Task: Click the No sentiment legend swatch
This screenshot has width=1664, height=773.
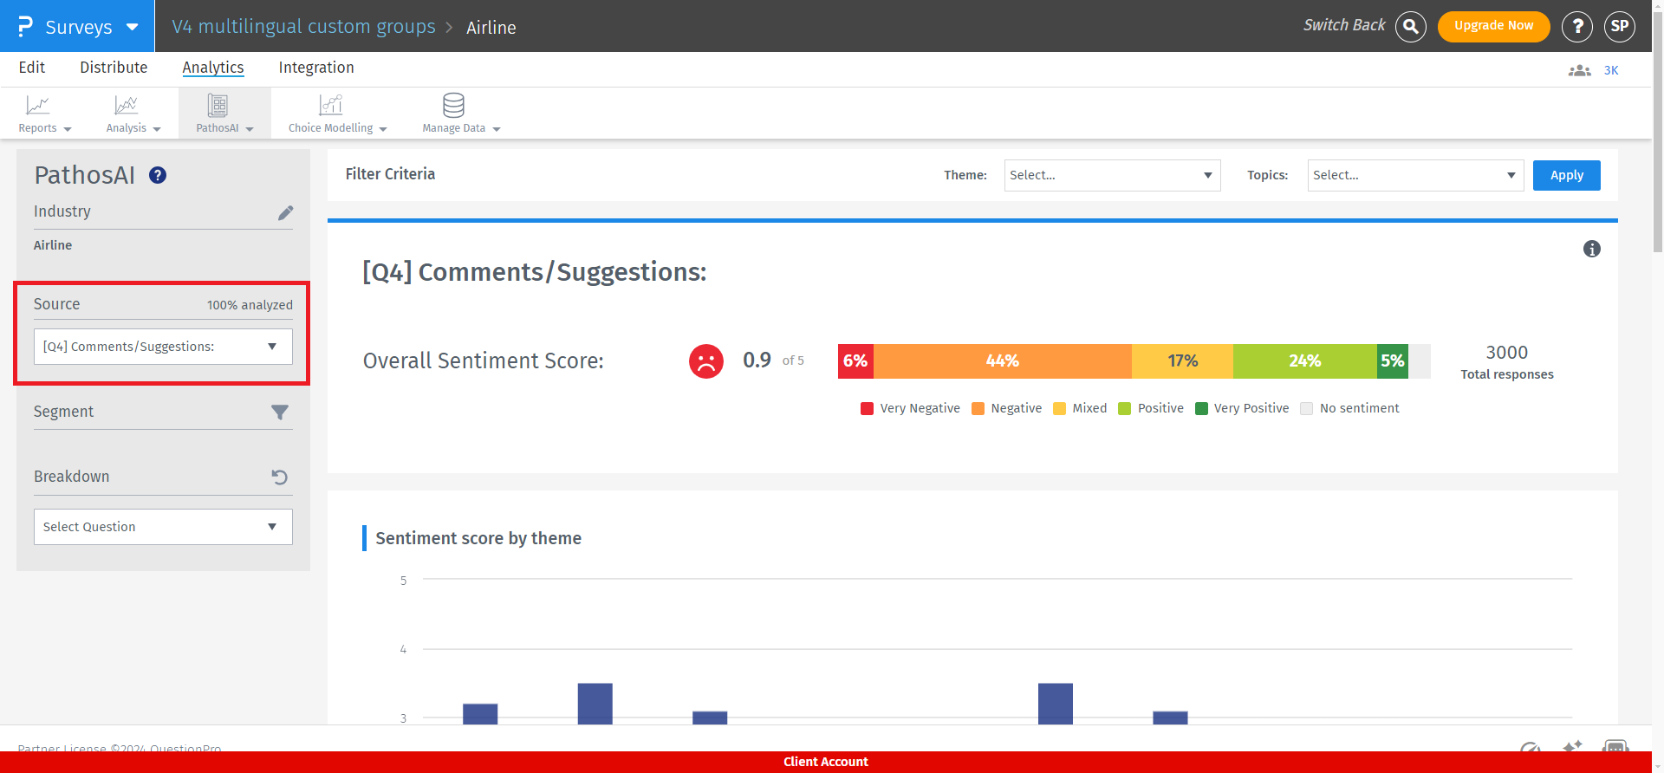Action: pyautogui.click(x=1307, y=409)
